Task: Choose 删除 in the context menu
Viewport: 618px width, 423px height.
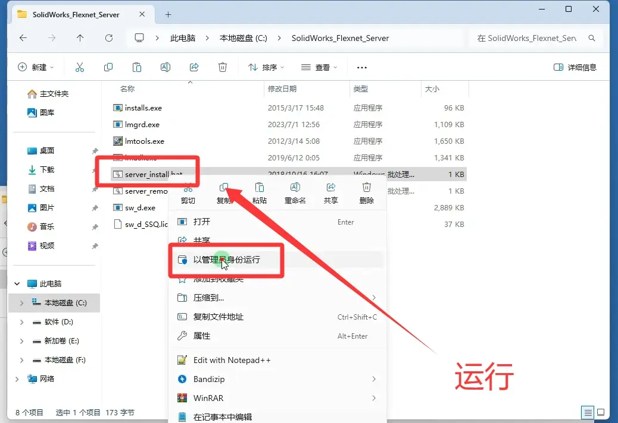Action: [367, 193]
